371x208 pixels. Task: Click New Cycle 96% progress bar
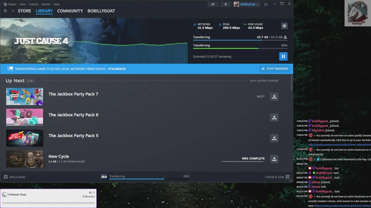pyautogui.click(x=243, y=161)
